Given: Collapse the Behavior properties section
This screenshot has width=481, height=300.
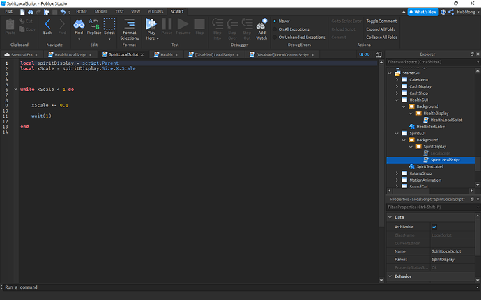Looking at the screenshot, I should click(x=390, y=276).
